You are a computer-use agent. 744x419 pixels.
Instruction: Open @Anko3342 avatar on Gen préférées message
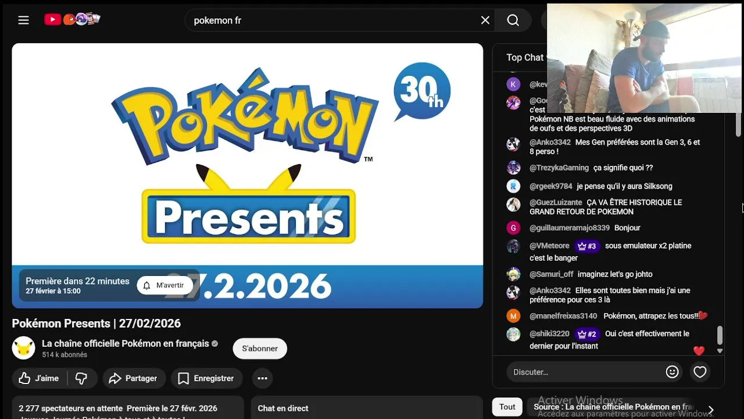pos(513,144)
